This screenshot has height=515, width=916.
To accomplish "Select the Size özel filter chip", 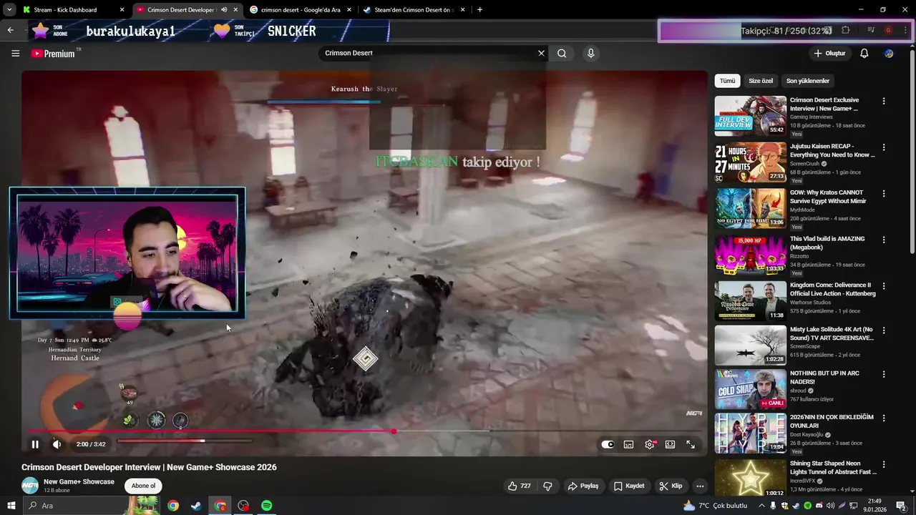I will 761,81.
